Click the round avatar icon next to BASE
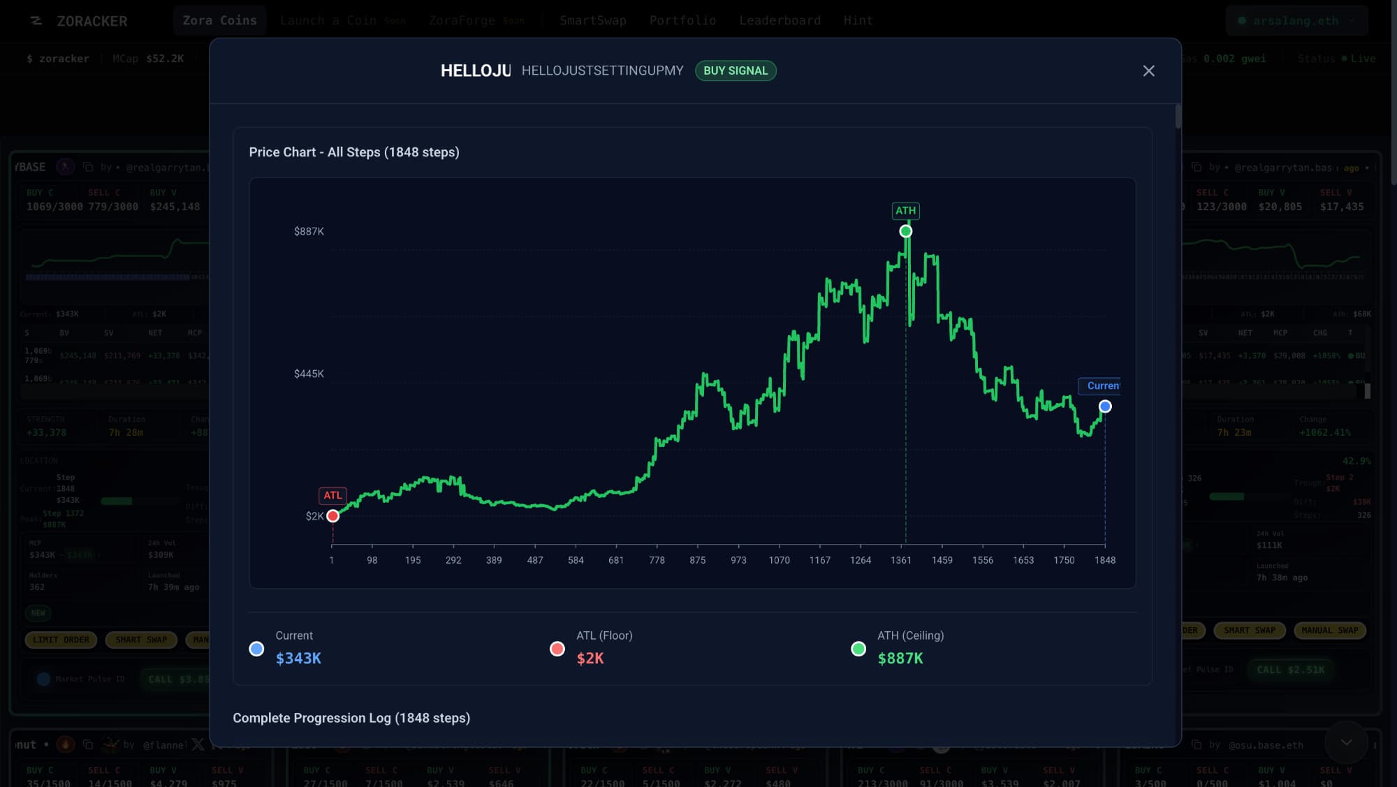The width and height of the screenshot is (1397, 787). coord(65,167)
